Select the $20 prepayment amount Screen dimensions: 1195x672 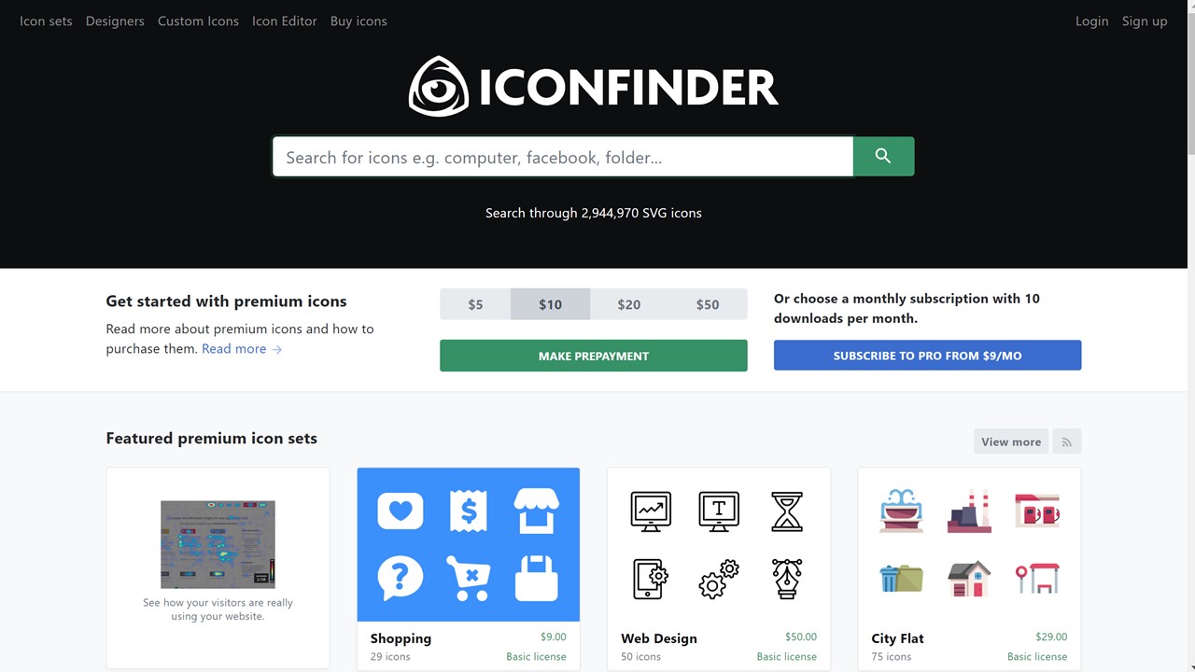629,304
